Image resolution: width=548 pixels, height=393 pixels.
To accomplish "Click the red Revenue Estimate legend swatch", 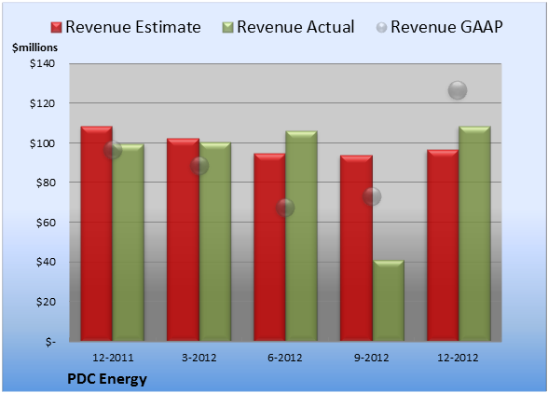I will tap(56, 28).
